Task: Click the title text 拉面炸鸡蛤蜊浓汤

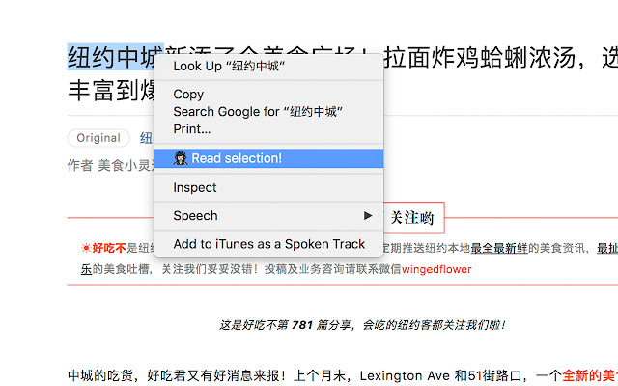Action: coord(479,58)
